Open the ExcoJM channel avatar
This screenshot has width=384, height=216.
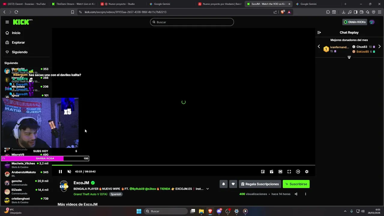64,186
